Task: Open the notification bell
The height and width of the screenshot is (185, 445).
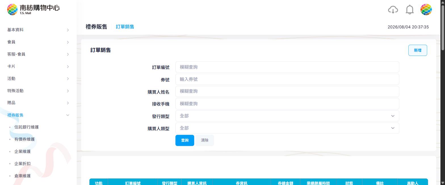Action: point(410,10)
